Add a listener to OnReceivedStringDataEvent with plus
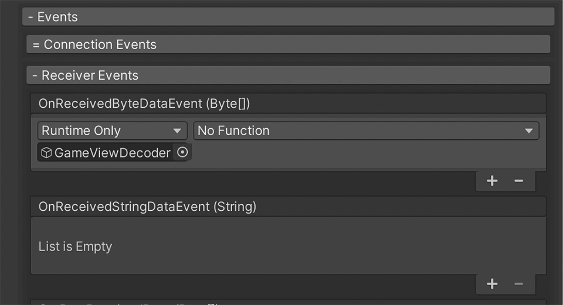Image resolution: width=563 pixels, height=305 pixels. (492, 284)
